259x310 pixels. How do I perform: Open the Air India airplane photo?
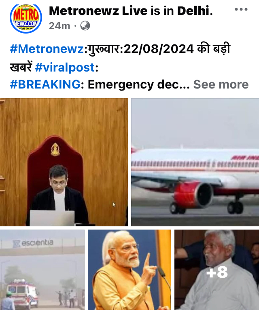tap(195, 162)
